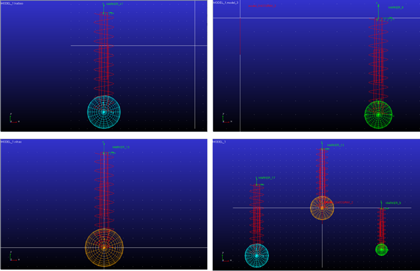Click the MODEL_1.model_3 view title
The height and width of the screenshot is (271, 420).
click(x=225, y=3)
